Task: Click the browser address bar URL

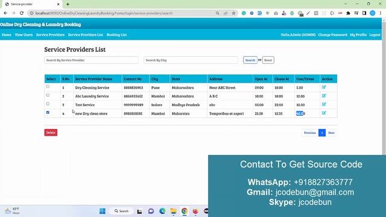Action: 104,13
